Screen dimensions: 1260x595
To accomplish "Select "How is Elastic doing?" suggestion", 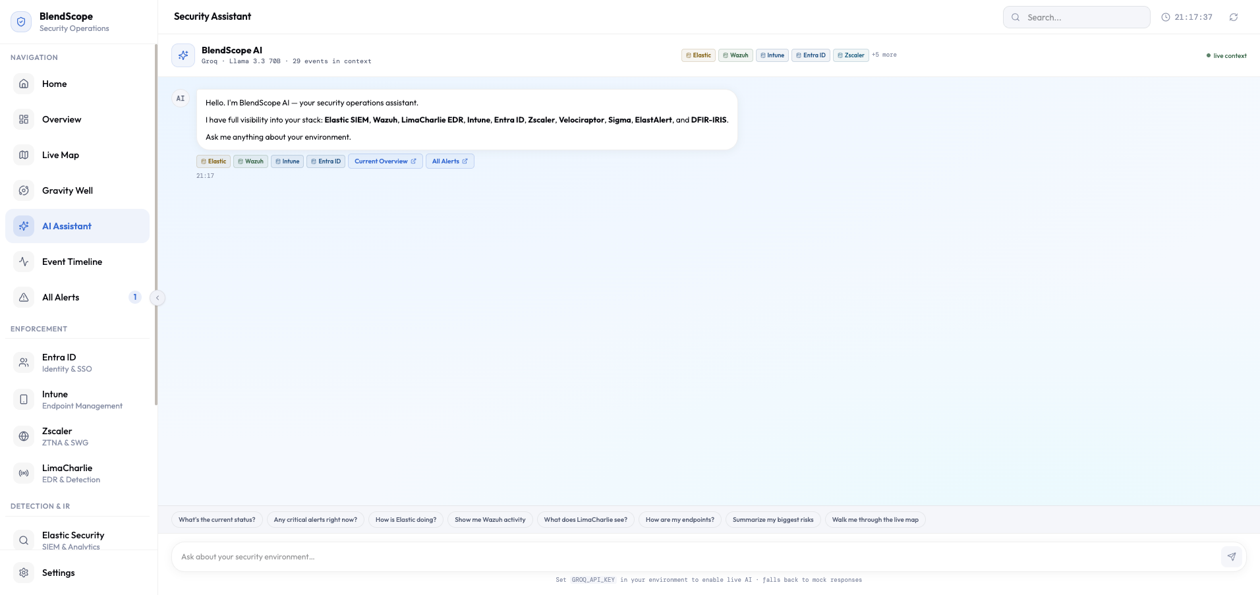I will point(406,520).
